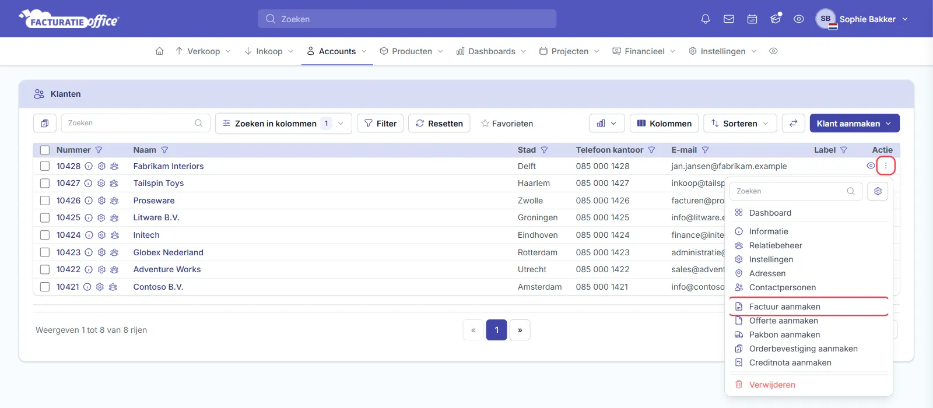Open the Fabrikam Interiors customer link
Screen dimensions: 933x408
click(169, 166)
